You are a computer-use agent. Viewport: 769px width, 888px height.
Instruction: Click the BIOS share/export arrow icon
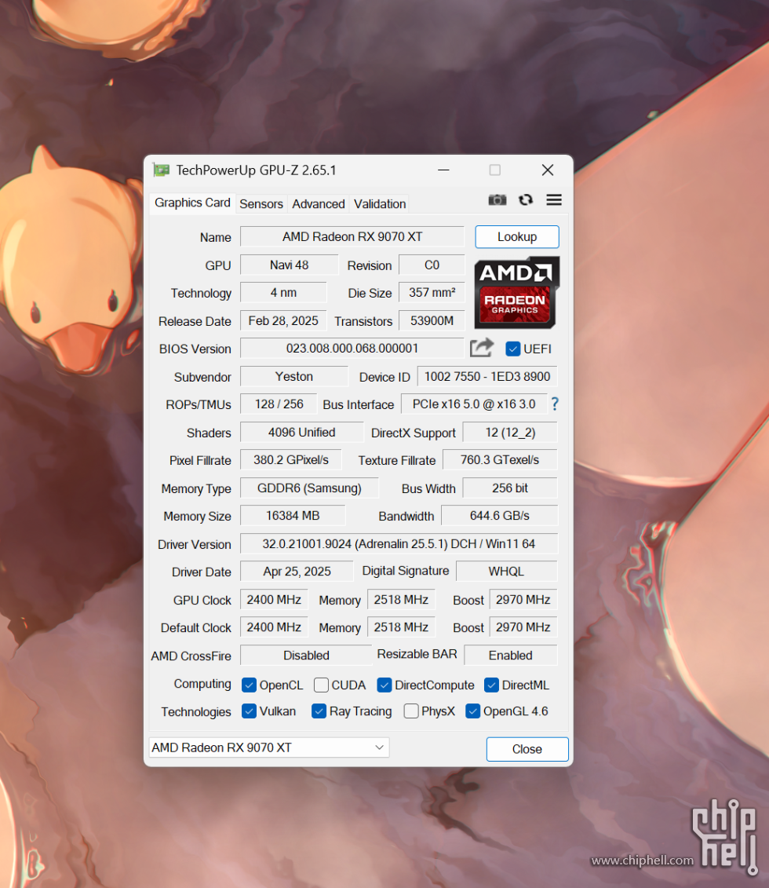[482, 348]
